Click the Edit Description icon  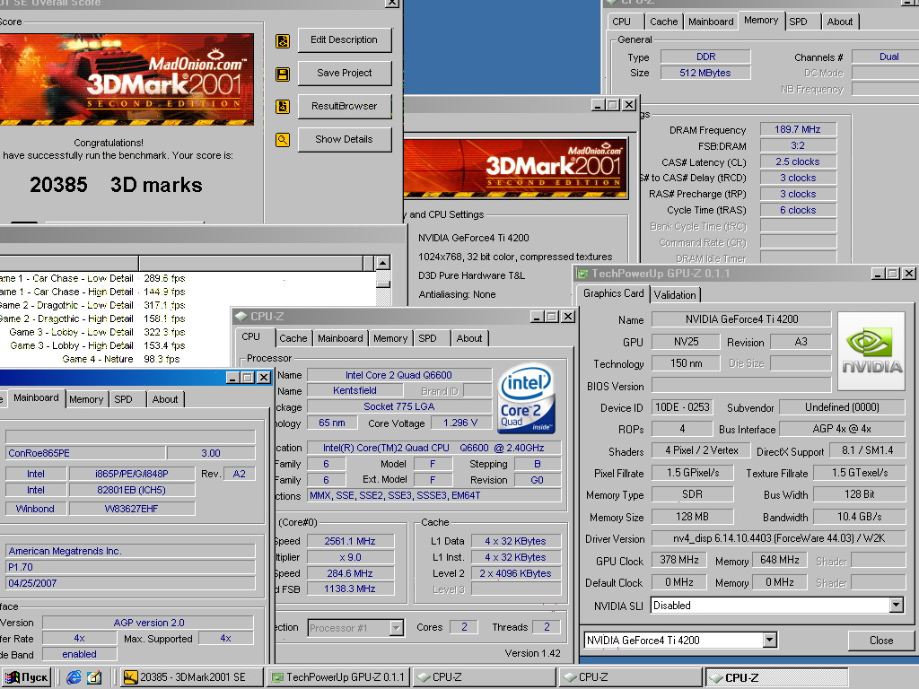(x=283, y=41)
